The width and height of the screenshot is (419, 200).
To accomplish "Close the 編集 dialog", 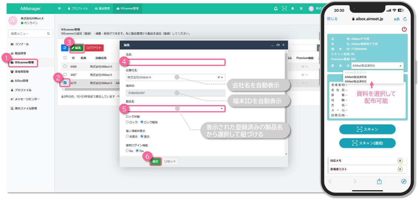I will click(283, 45).
